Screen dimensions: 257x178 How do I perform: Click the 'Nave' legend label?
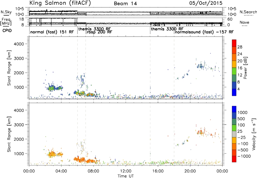244,22
